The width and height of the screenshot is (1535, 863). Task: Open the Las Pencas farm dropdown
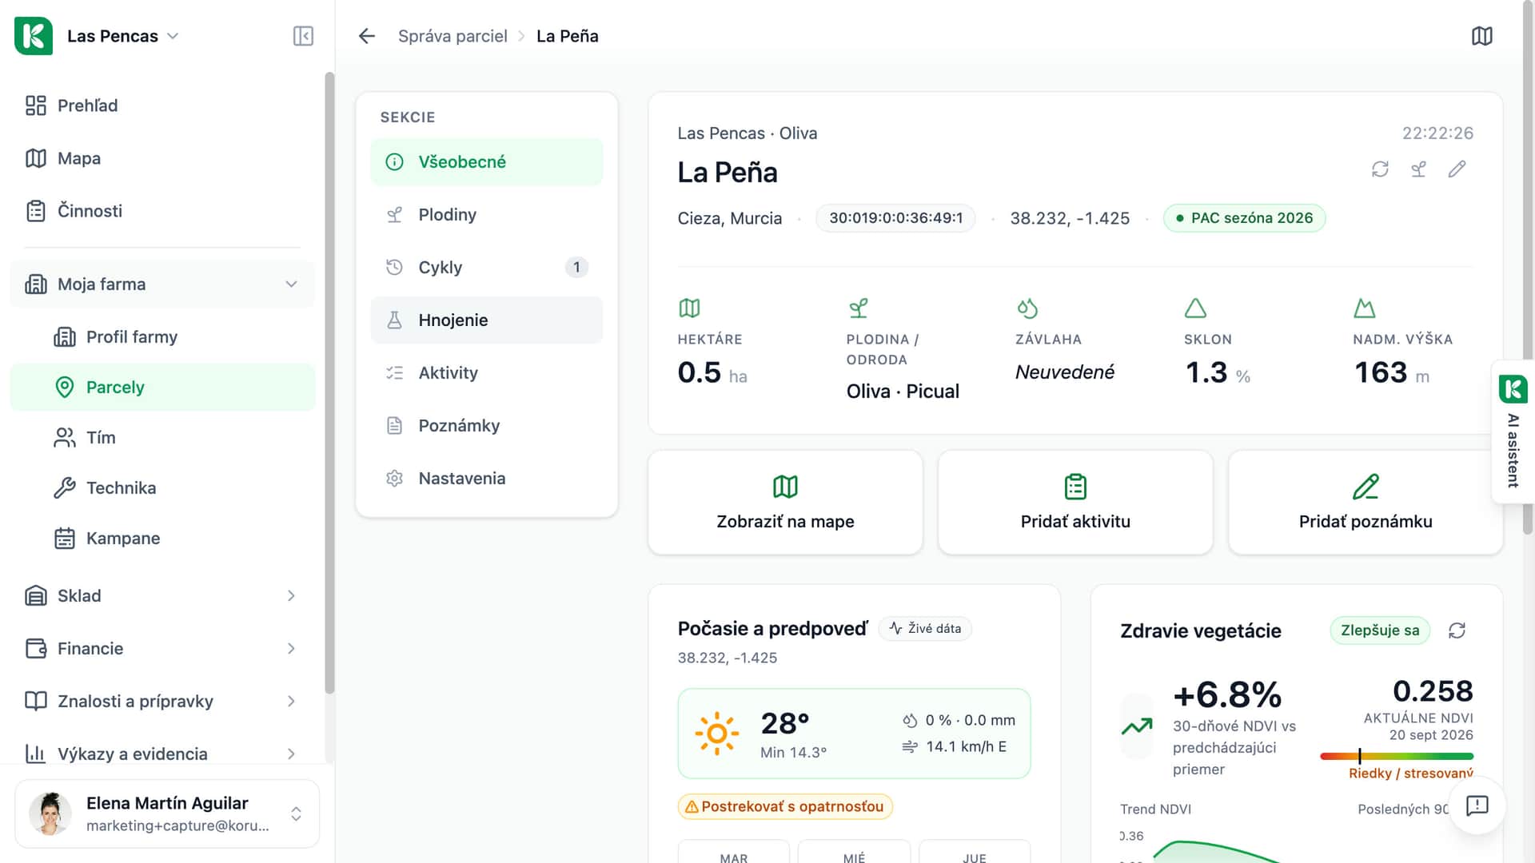click(x=122, y=36)
